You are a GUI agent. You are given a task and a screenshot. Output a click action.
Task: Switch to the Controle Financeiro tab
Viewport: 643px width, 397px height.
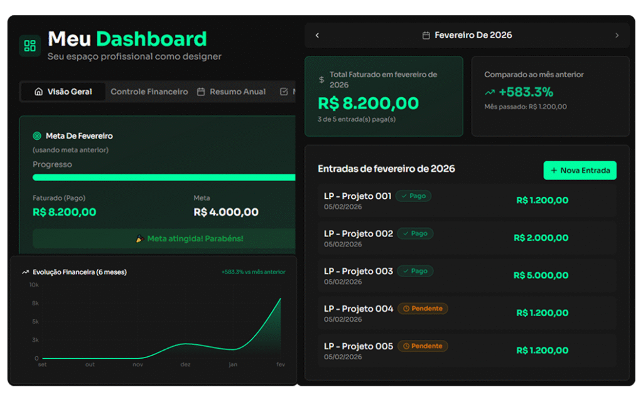point(149,92)
